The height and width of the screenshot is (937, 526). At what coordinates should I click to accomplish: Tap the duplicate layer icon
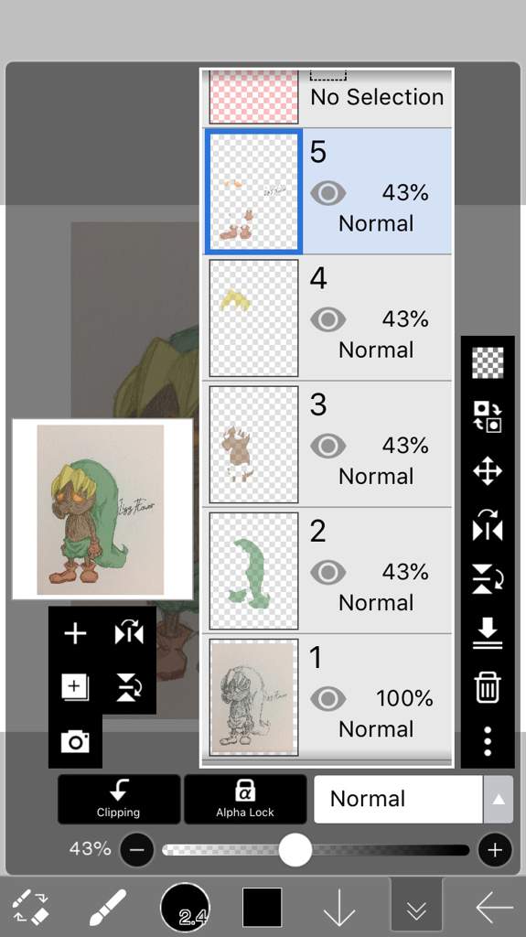(x=75, y=686)
